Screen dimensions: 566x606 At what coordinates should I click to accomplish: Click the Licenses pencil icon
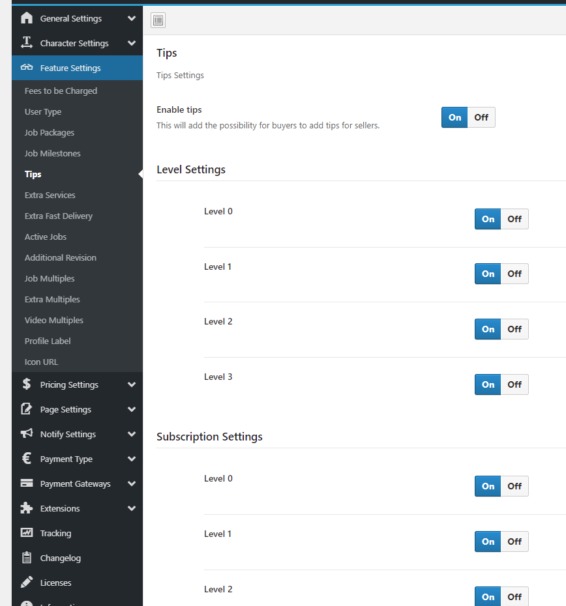click(27, 583)
